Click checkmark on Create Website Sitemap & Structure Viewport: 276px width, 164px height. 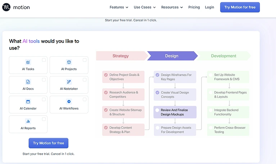click(x=106, y=110)
